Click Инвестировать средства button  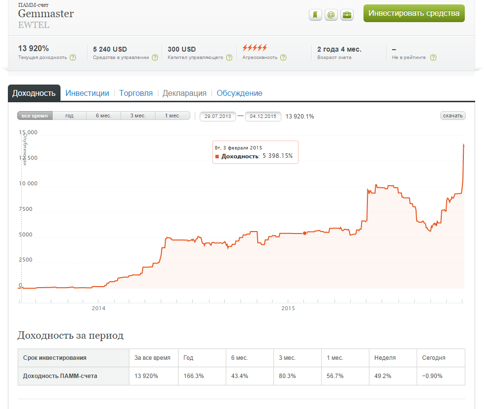coord(414,13)
